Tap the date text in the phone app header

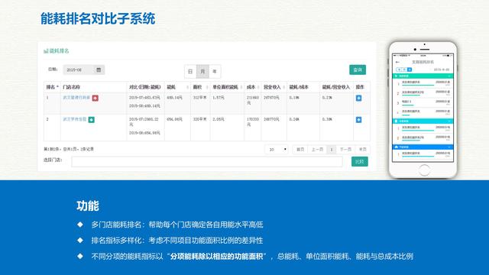[442, 70]
